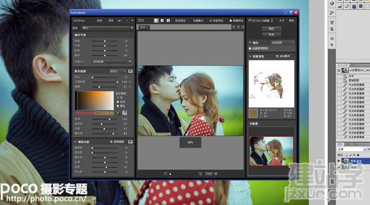
Task: Toggle the auto expand checkbox
Action: (x=277, y=56)
